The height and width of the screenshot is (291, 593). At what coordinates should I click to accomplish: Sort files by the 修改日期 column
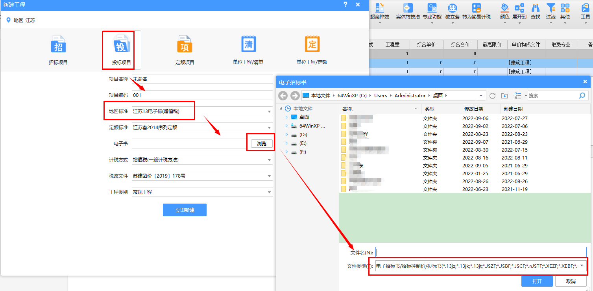point(480,109)
